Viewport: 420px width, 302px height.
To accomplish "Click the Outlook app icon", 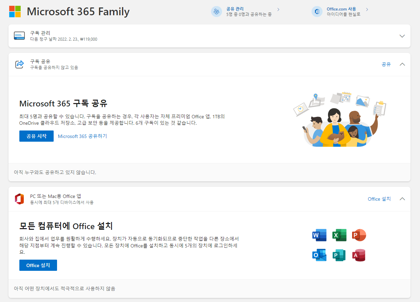I will 319,255.
